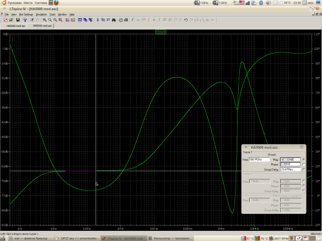This screenshot has height=241, width=322.
Task: Open the View menu
Action: pyautogui.click(x=14, y=14)
